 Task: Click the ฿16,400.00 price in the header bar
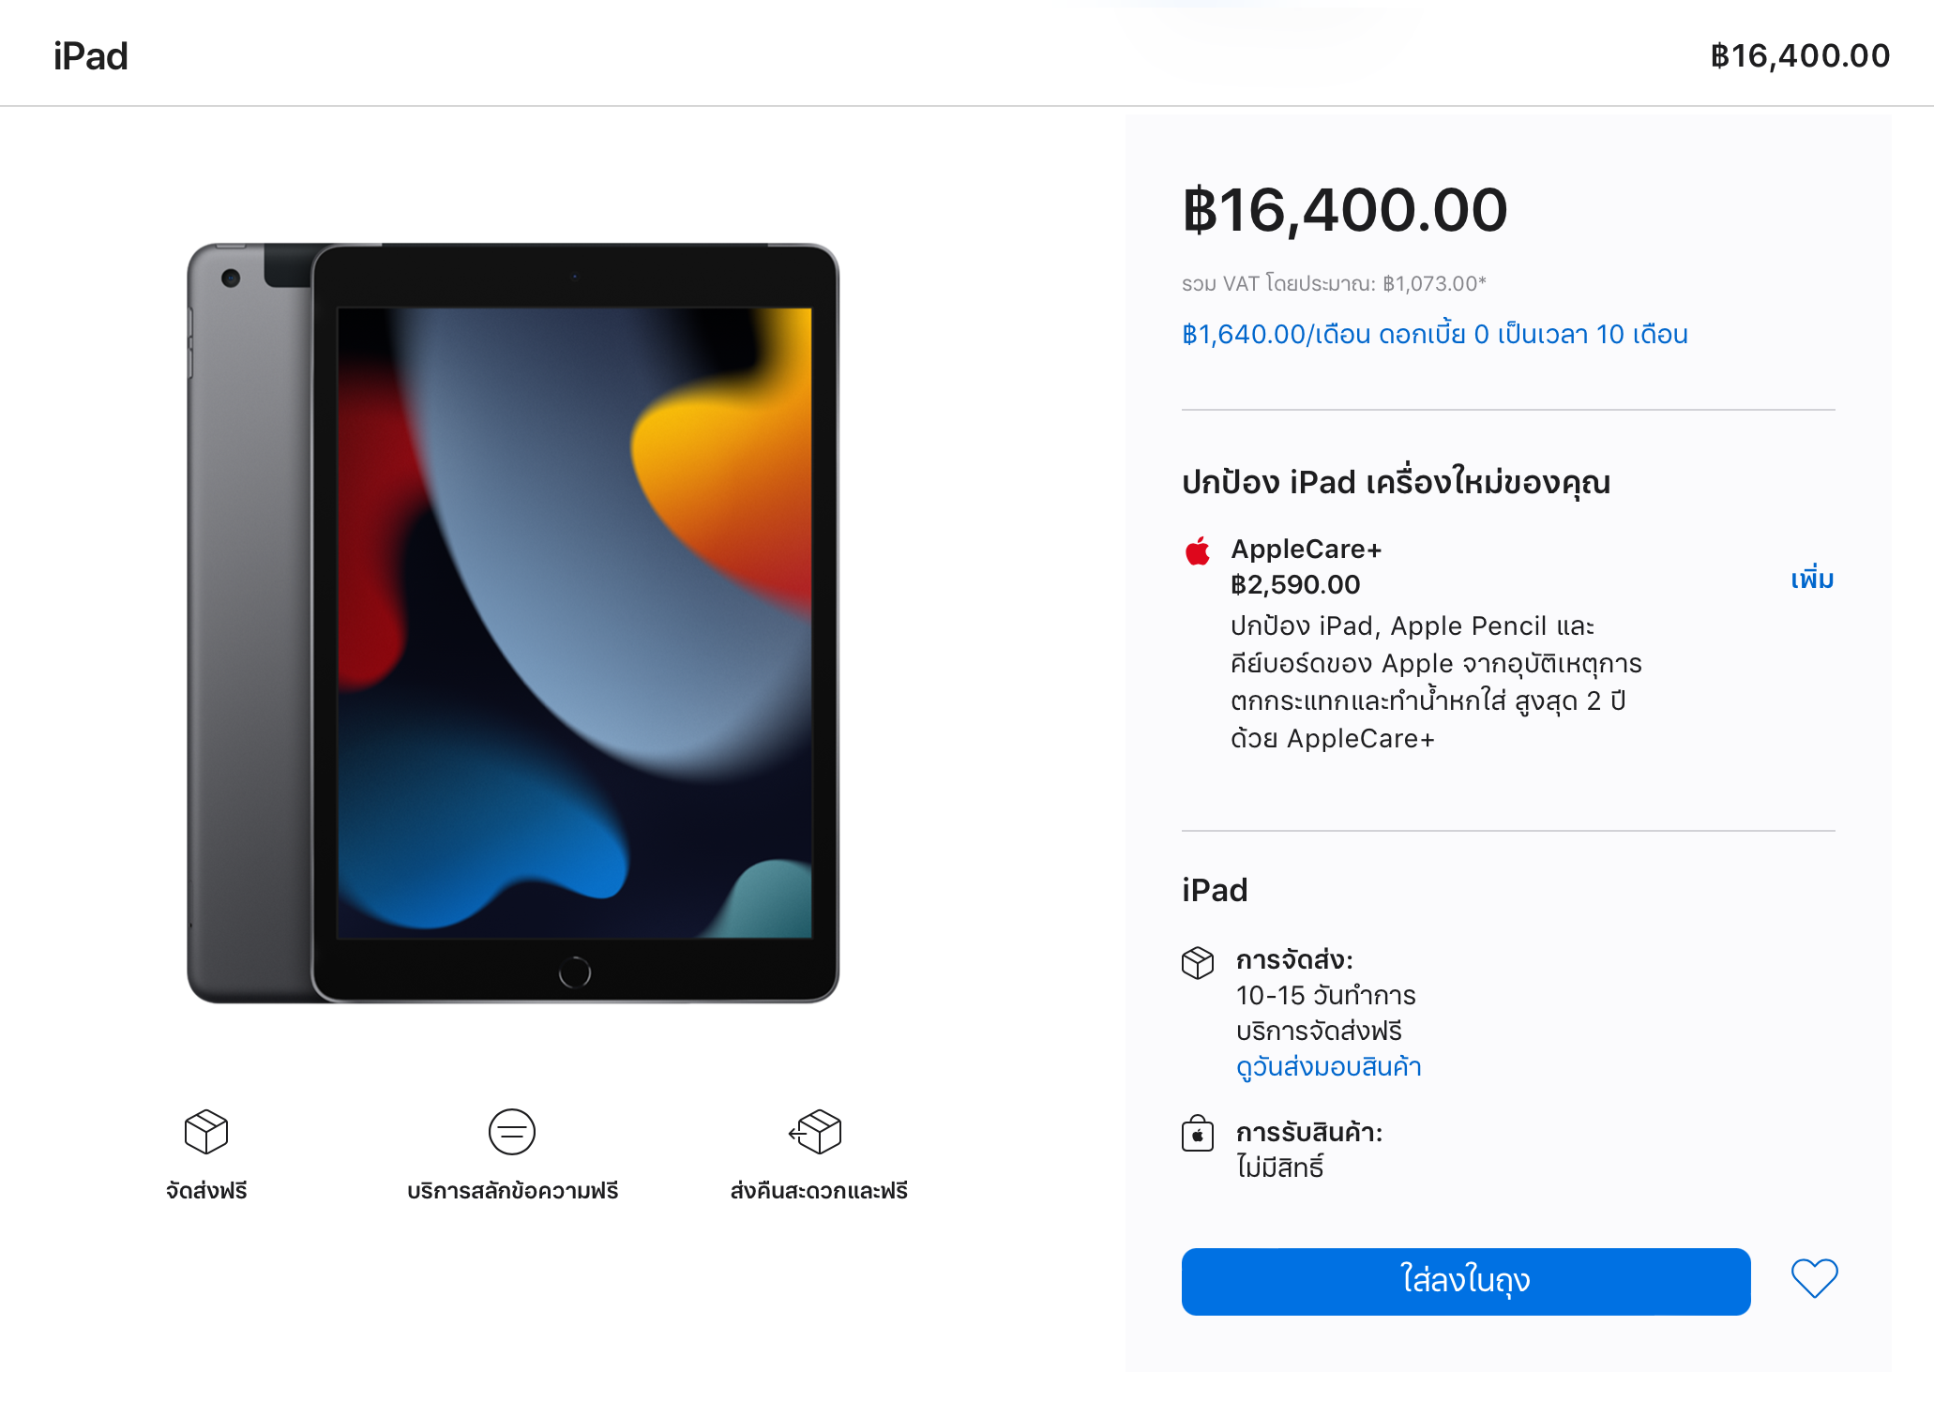1800,56
